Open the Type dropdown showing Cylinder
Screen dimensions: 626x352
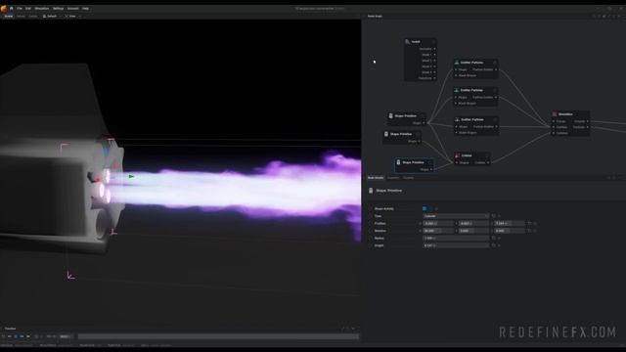(456, 216)
